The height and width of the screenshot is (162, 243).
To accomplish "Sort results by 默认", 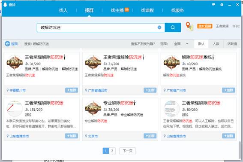I will [x=201, y=44].
